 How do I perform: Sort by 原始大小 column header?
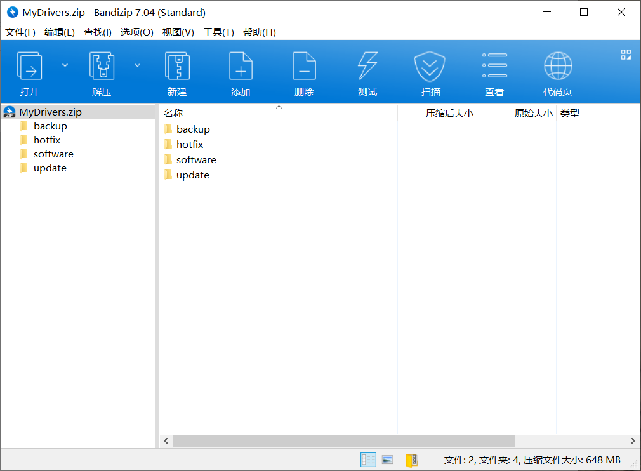click(x=517, y=113)
